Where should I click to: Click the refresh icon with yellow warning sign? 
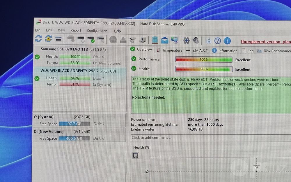click(x=48, y=39)
